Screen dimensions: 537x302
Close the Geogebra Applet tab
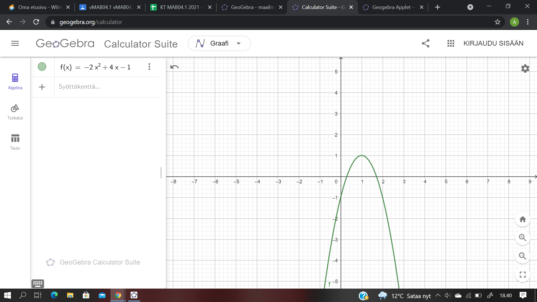(422, 7)
